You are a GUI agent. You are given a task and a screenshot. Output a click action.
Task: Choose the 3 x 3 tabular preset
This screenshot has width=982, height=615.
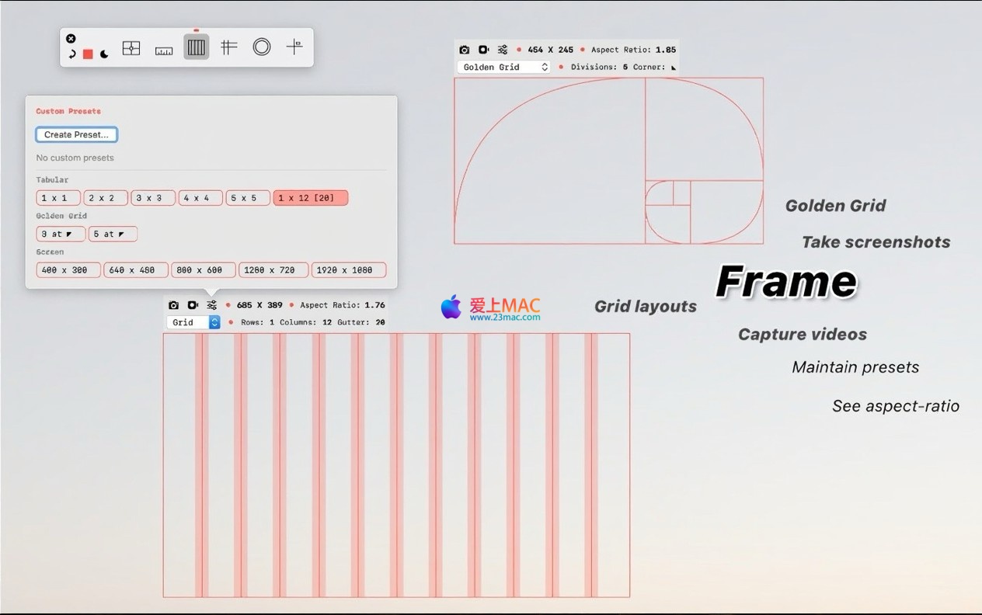click(153, 198)
